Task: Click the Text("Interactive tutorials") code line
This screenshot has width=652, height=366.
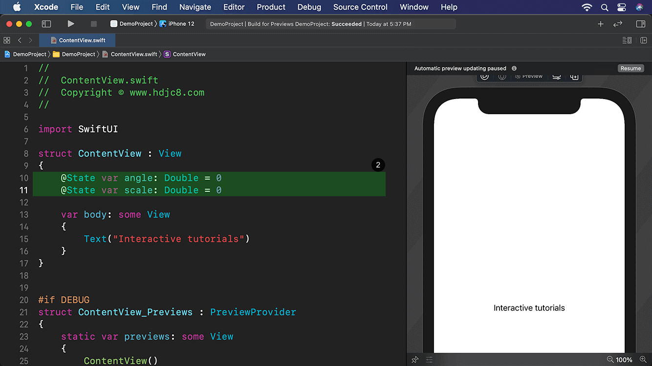Action: (x=167, y=239)
